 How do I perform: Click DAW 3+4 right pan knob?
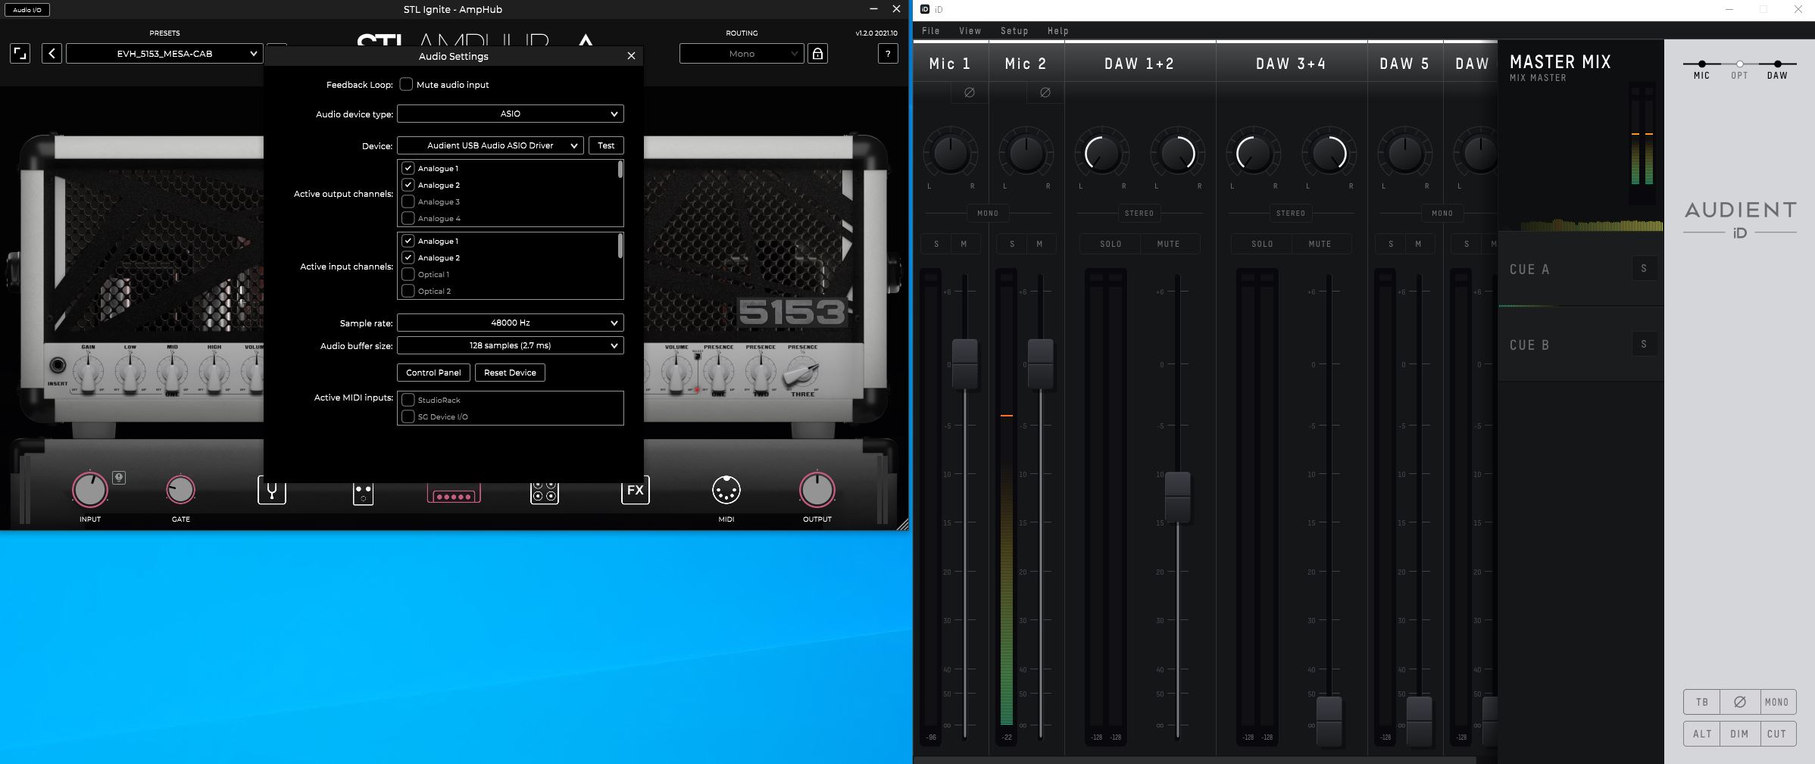tap(1329, 154)
